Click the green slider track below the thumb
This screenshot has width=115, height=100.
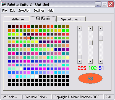pyautogui.click(x=90, y=52)
